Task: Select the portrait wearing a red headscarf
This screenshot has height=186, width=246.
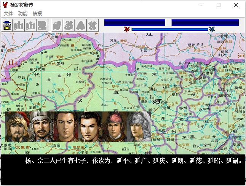Action: click(x=115, y=127)
